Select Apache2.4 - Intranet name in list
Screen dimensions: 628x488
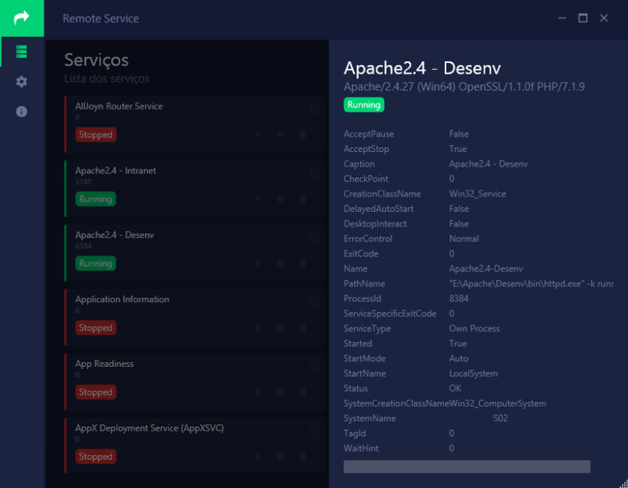[x=116, y=170]
